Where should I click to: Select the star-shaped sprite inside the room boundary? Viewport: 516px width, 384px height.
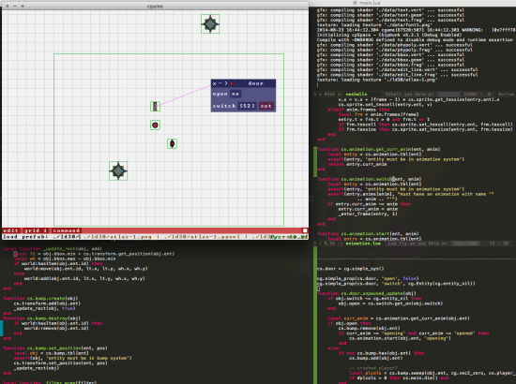(118, 170)
